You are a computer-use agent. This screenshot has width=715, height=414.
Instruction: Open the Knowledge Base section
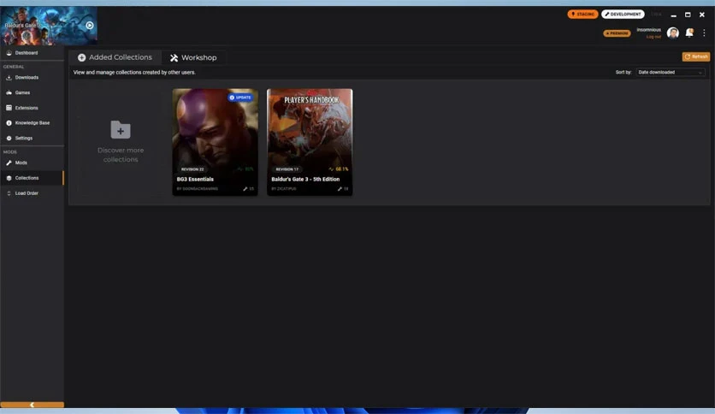click(32, 123)
